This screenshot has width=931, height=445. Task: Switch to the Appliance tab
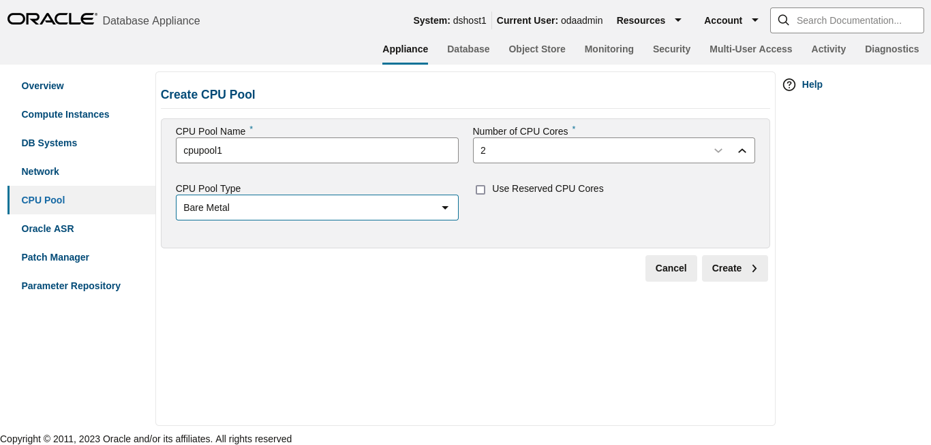405,49
